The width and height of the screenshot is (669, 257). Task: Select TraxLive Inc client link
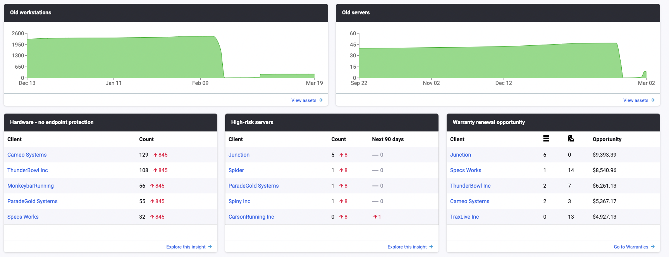(464, 217)
